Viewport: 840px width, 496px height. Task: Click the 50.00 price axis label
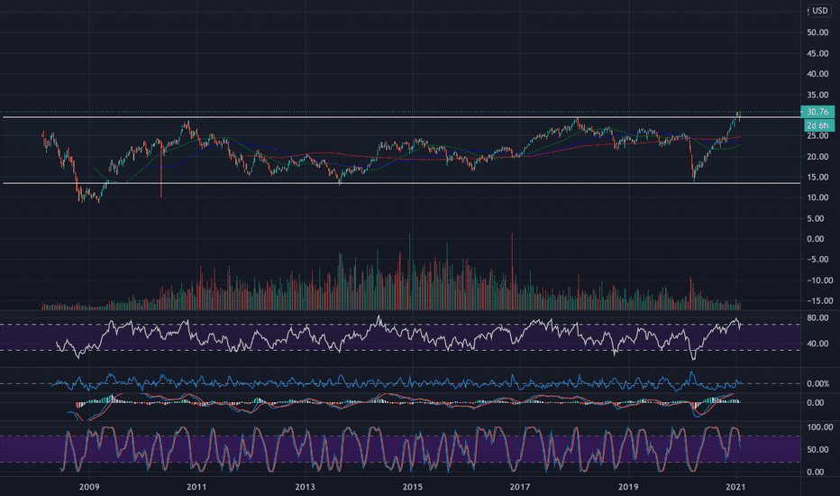[817, 32]
